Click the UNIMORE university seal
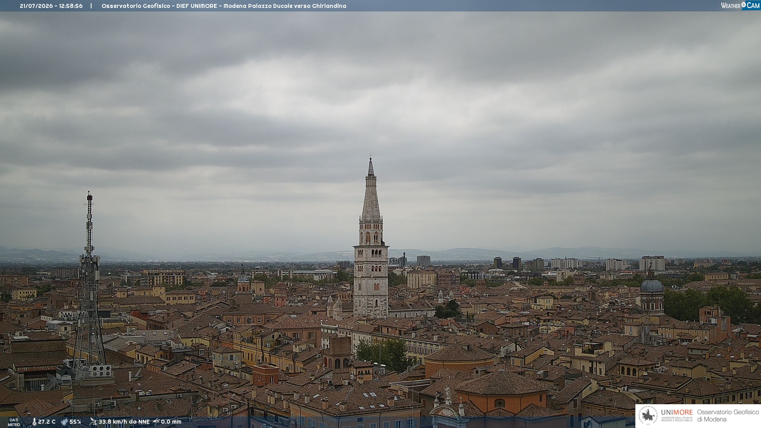The image size is (761, 428). coord(648,416)
